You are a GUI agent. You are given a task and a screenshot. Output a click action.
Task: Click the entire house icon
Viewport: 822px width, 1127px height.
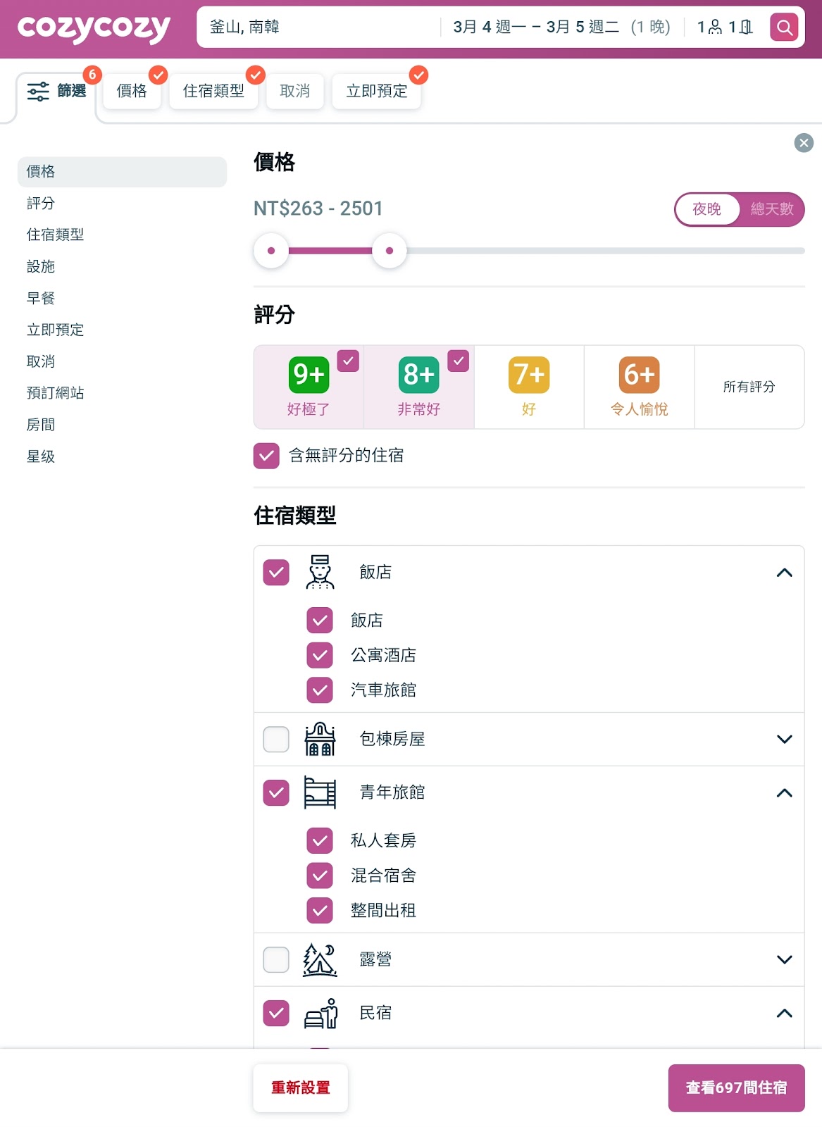click(320, 739)
